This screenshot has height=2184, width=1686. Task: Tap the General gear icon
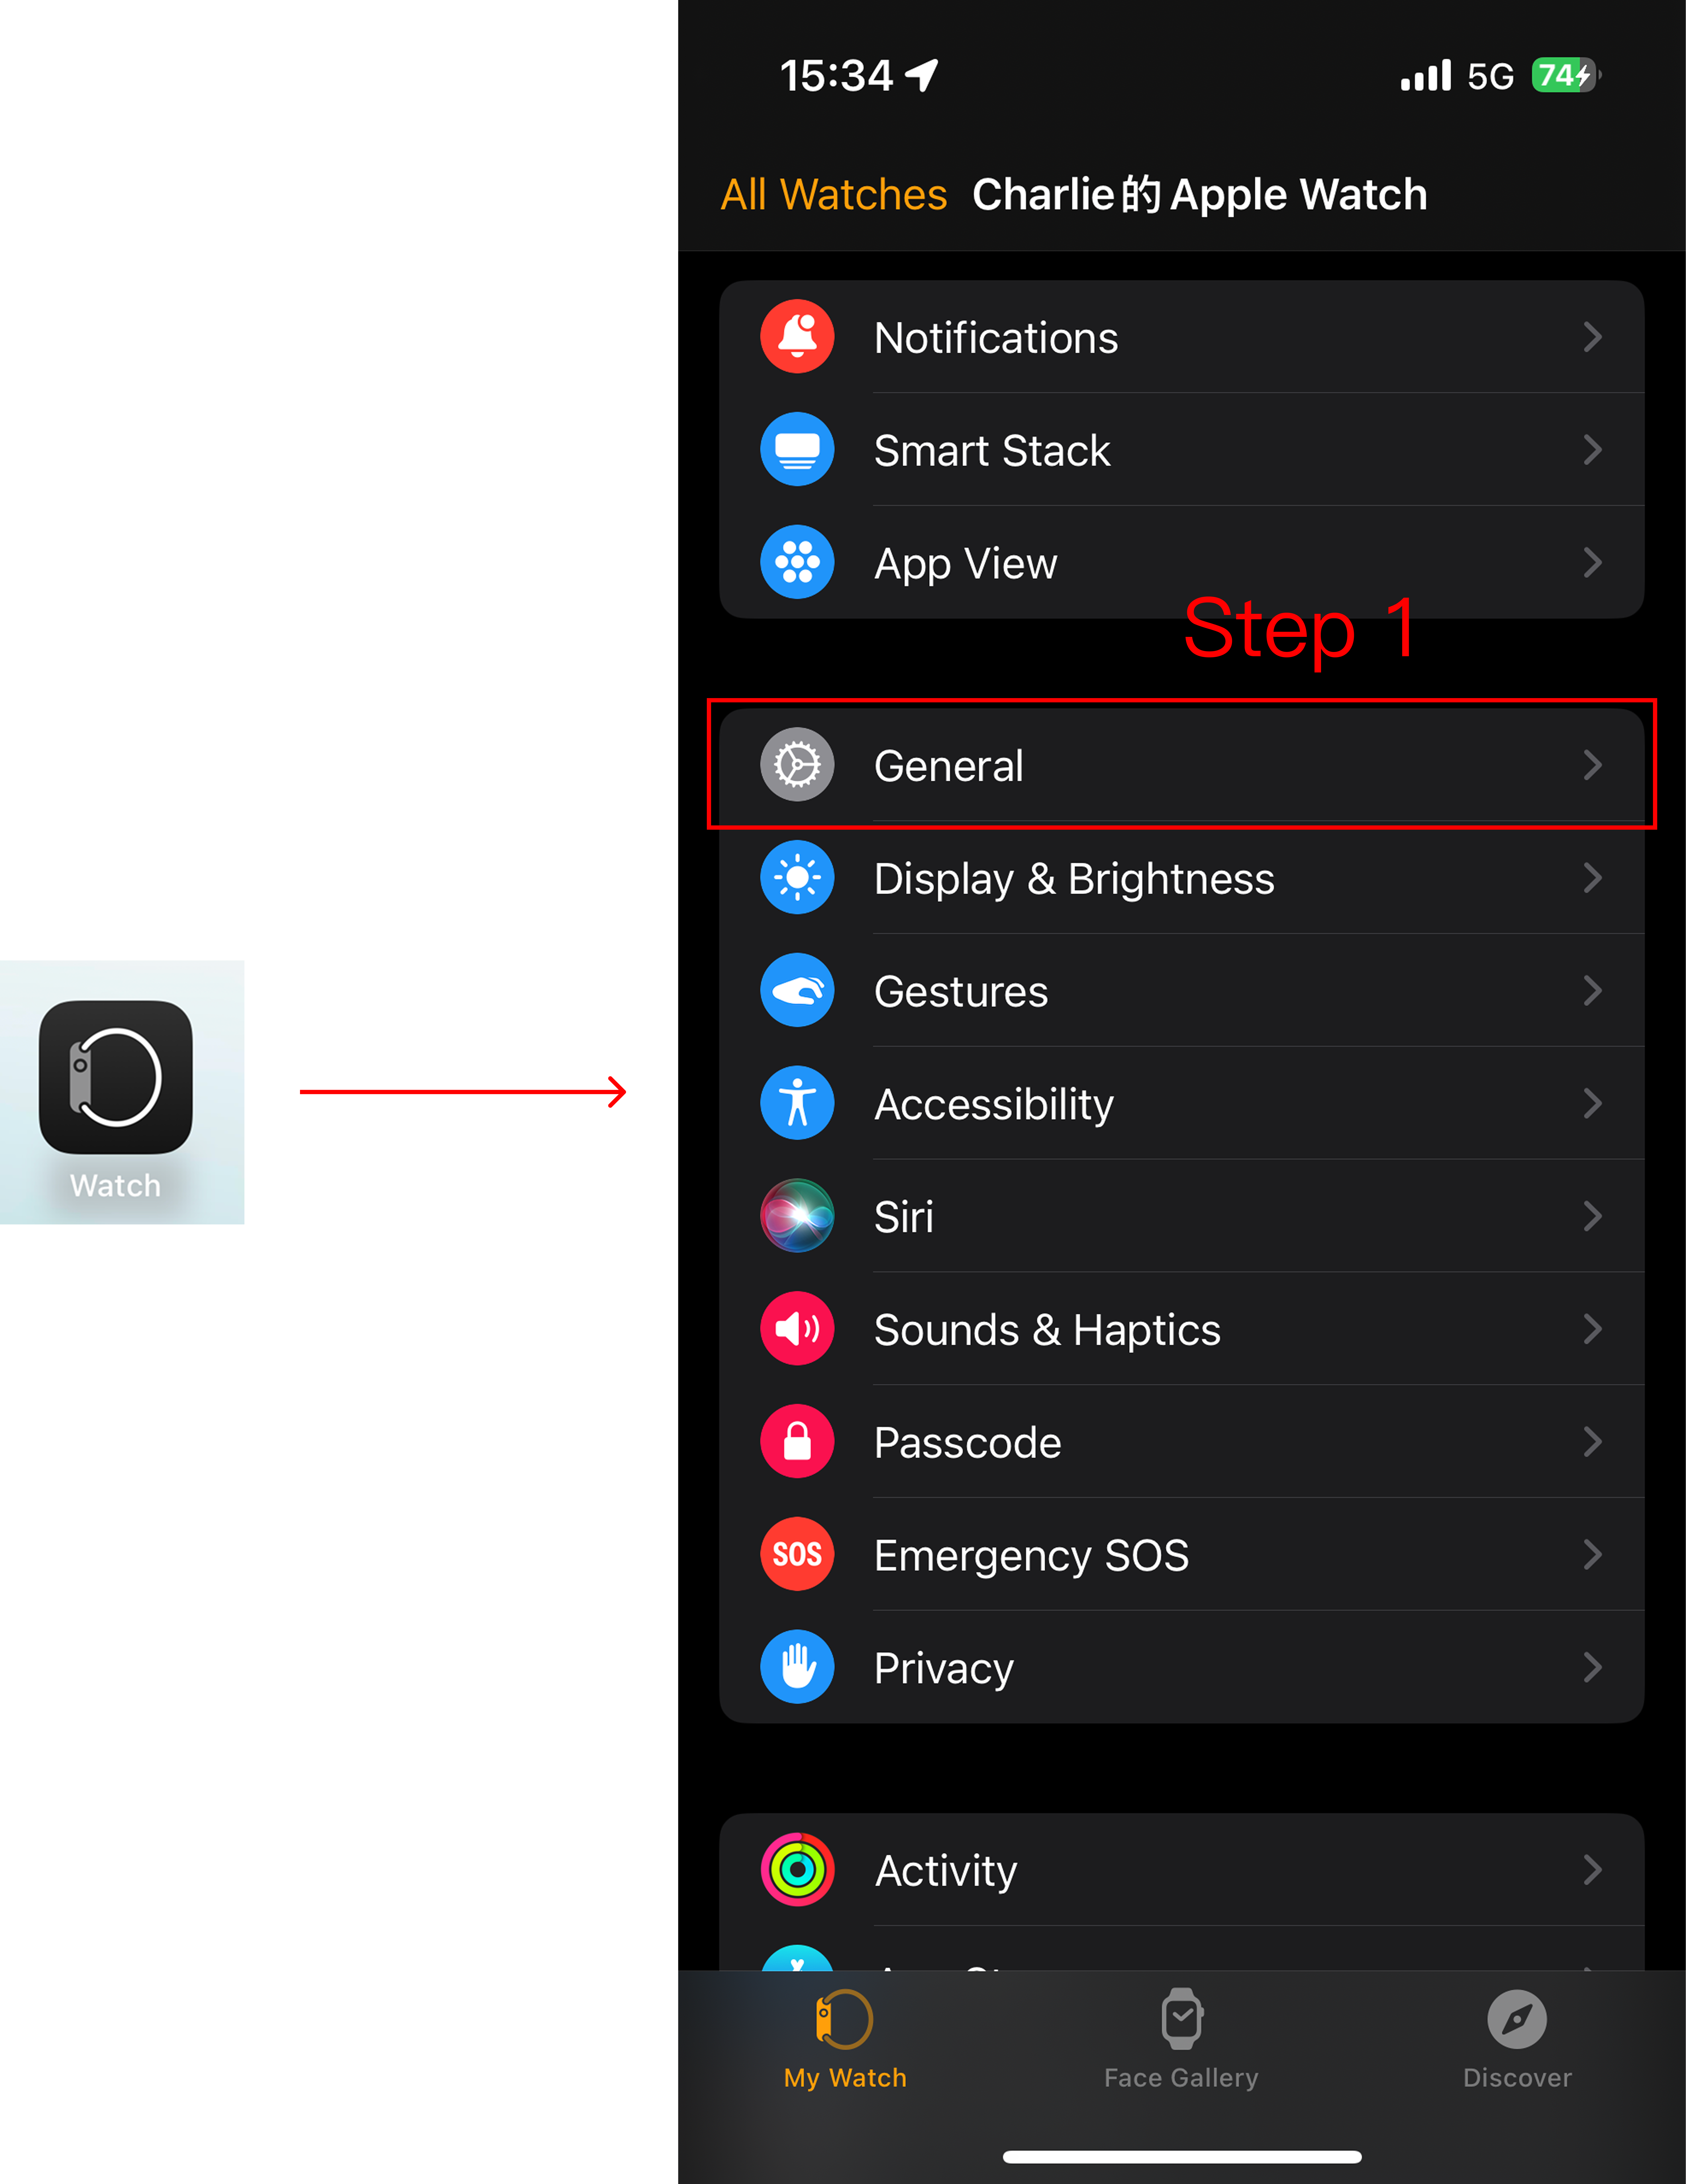pyautogui.click(x=797, y=765)
